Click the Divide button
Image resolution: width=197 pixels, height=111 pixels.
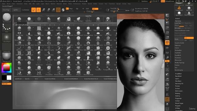click(179, 39)
